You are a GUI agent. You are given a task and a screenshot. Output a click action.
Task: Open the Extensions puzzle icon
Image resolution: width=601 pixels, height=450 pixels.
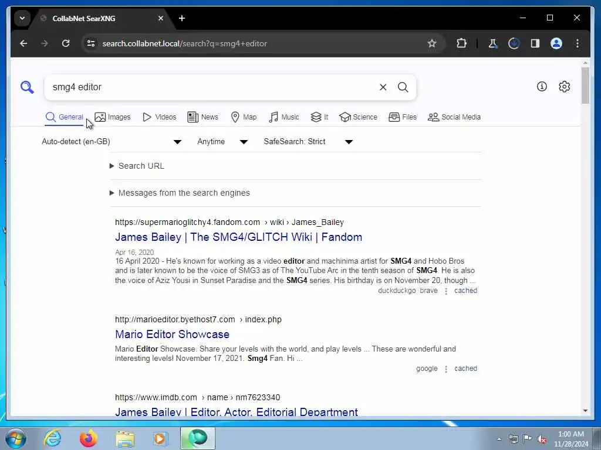point(461,43)
